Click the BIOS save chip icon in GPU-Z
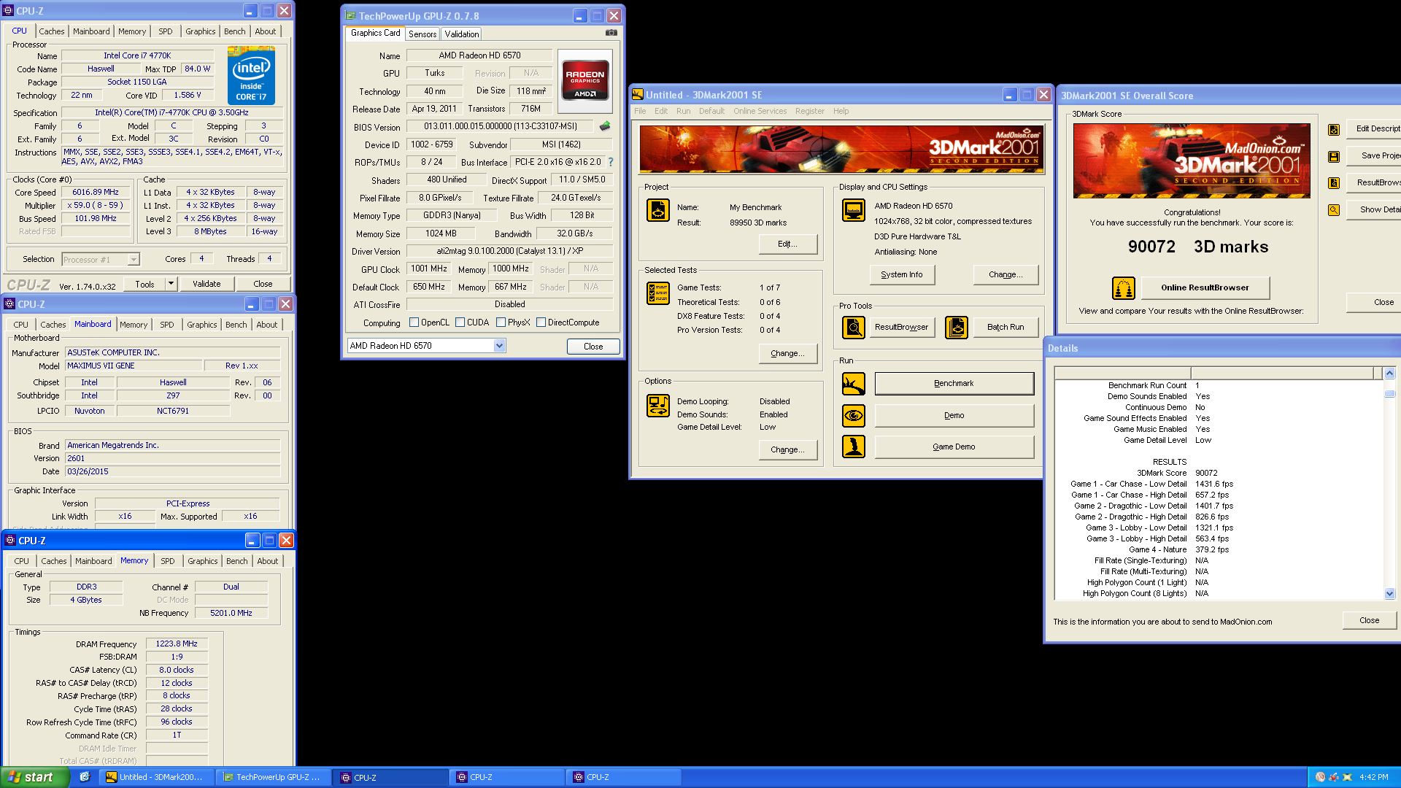This screenshot has height=788, width=1401. 605,126
